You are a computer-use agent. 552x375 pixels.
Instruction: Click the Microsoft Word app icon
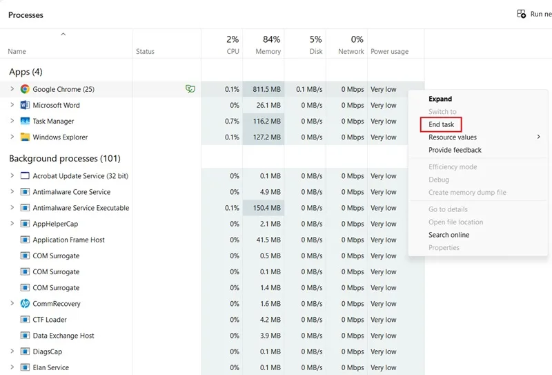pos(25,105)
